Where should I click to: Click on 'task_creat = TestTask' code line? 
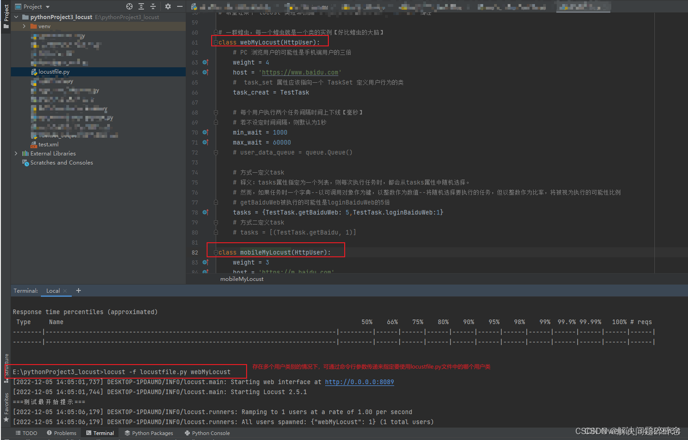271,93
